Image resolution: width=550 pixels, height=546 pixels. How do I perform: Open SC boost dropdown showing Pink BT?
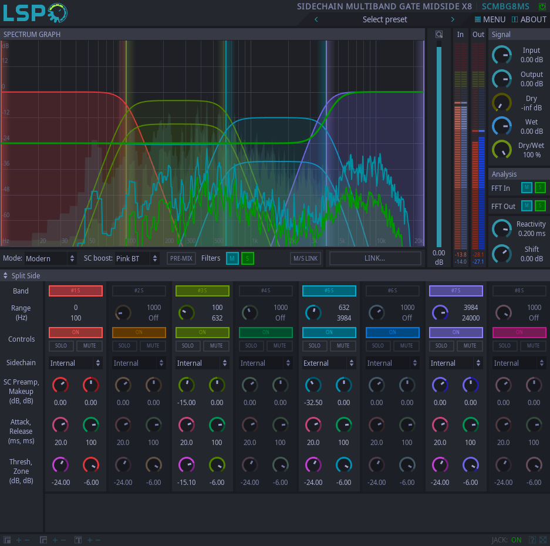(x=137, y=258)
